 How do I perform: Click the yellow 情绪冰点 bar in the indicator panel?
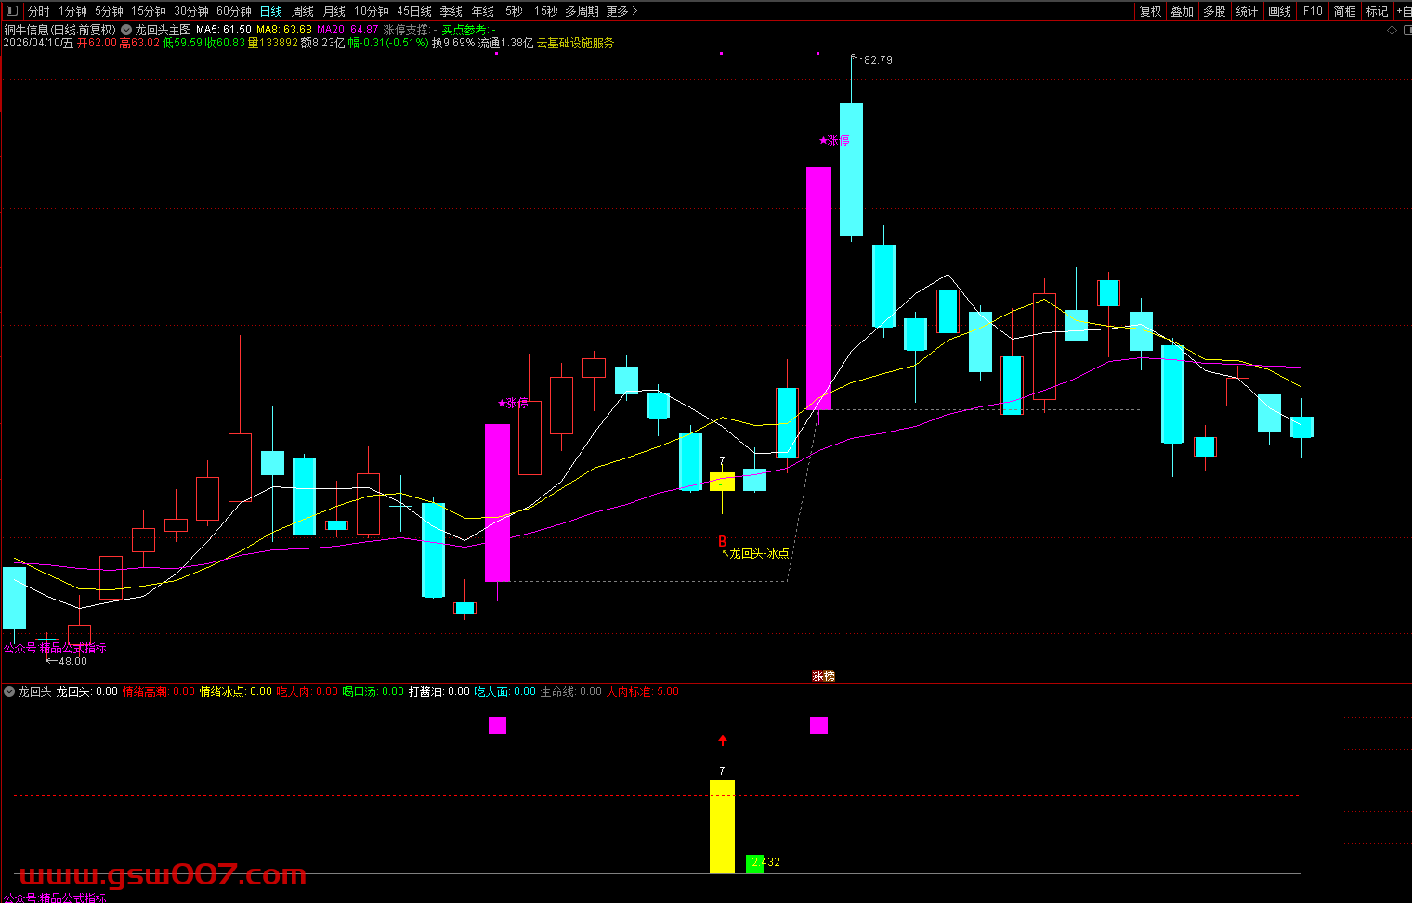pyautogui.click(x=722, y=826)
